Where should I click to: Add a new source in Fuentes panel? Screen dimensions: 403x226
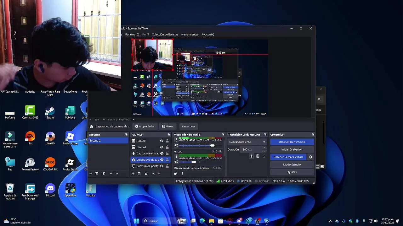click(133, 174)
